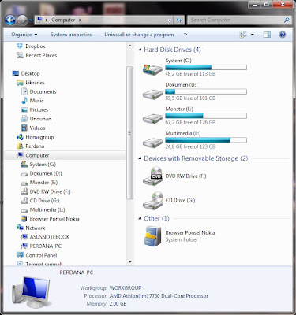Open the Help question mark icon

coord(283,35)
